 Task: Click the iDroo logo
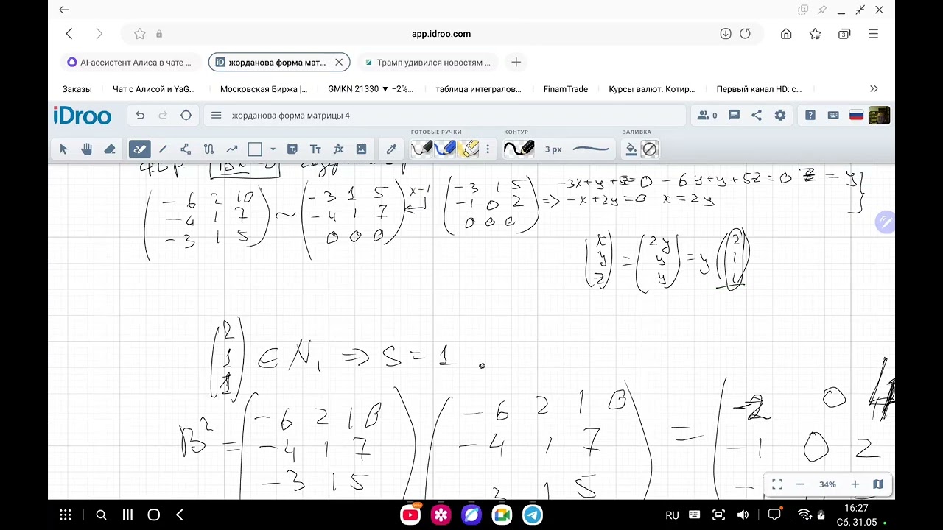click(82, 116)
